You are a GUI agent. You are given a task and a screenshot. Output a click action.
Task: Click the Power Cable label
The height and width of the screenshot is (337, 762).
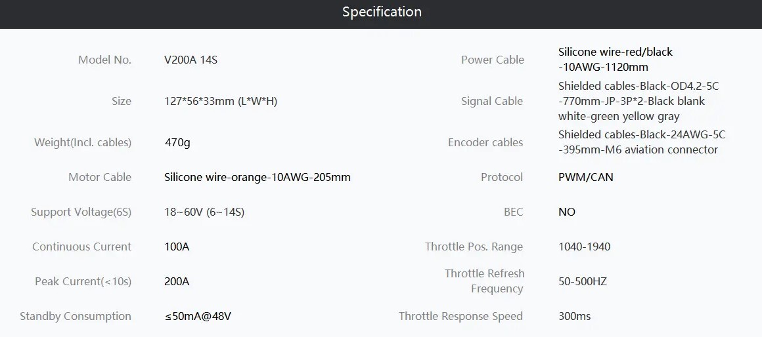(x=493, y=60)
